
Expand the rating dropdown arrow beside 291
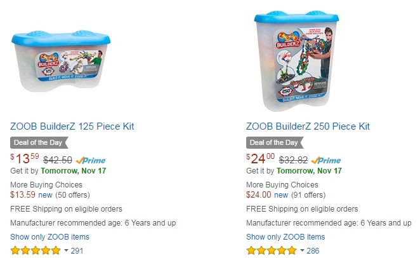point(66,251)
